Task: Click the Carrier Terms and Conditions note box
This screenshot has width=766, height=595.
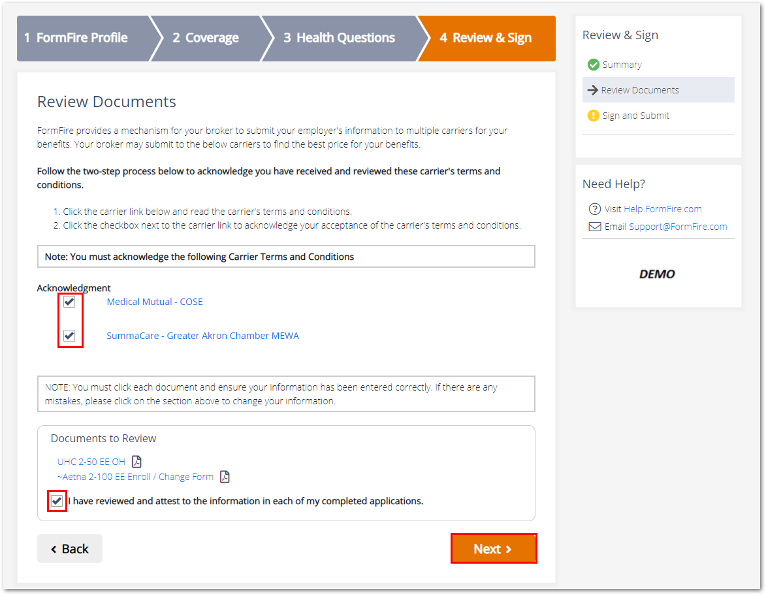Action: tap(286, 257)
